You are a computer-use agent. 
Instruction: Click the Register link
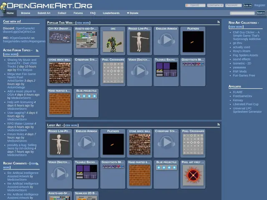tap(259, 5)
